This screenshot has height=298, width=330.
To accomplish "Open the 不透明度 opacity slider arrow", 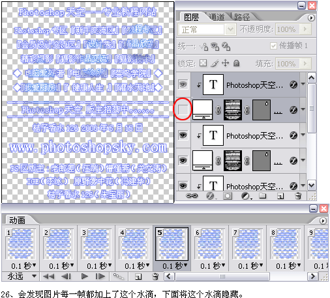I will coord(305,29).
